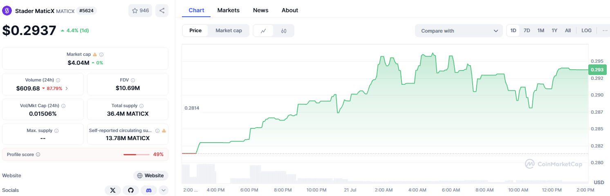610x196 pixels.
Task: Switch to the Markets tab
Action: pos(229,10)
